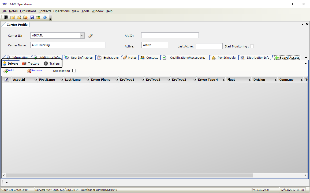
Task: Click the Last Active input field
Action: tap(209, 46)
